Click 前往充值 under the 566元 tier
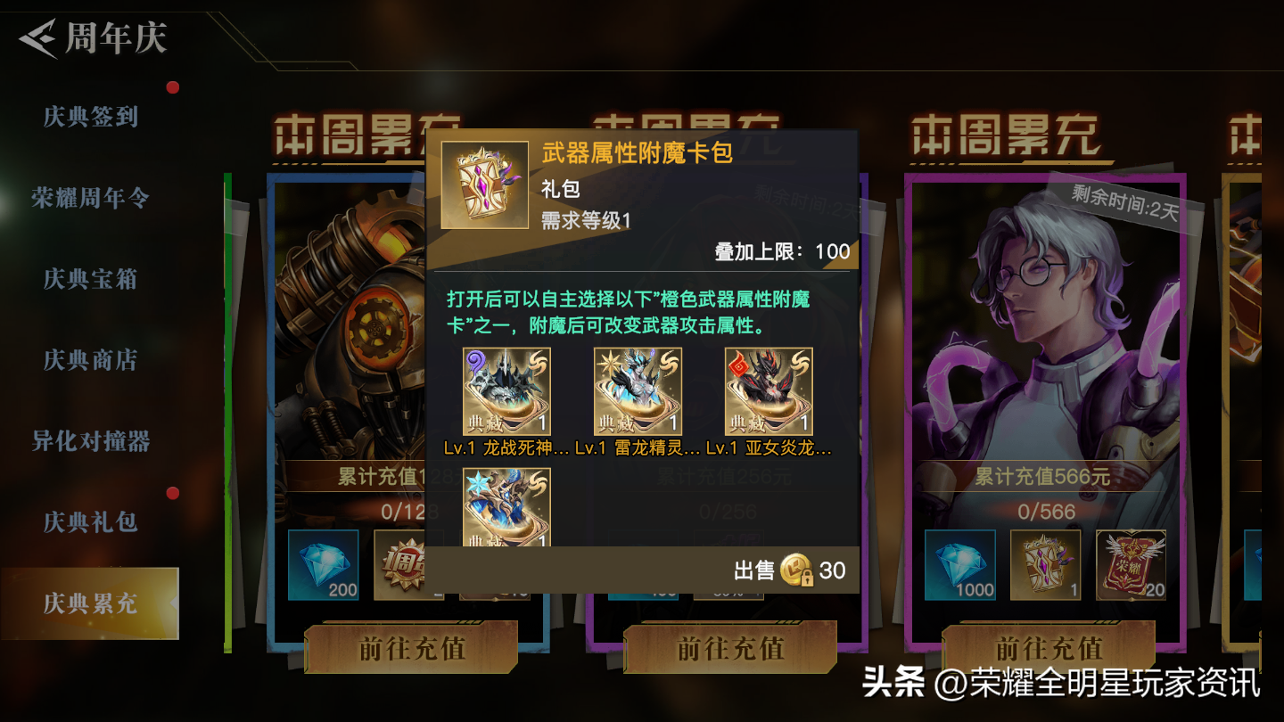Image resolution: width=1284 pixels, height=722 pixels. click(x=1049, y=648)
